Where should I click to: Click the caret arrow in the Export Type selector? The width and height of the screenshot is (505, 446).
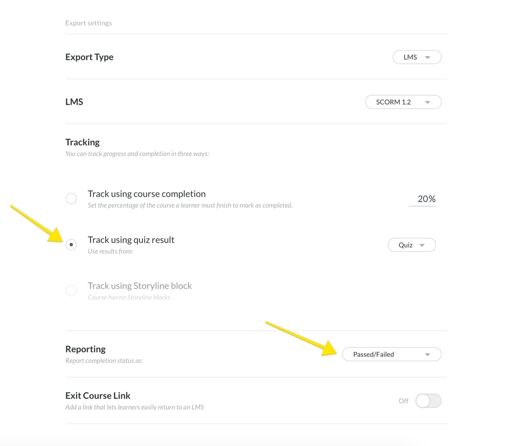click(428, 58)
